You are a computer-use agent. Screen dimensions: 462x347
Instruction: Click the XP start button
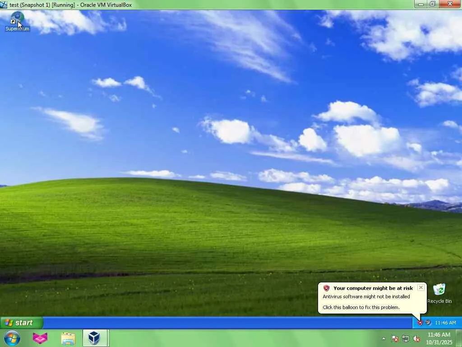tap(22, 323)
